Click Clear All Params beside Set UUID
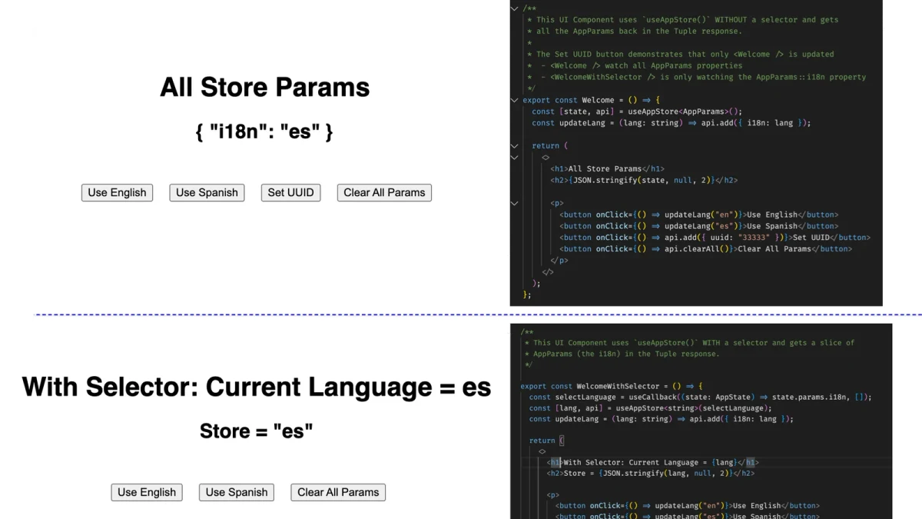 pos(384,192)
